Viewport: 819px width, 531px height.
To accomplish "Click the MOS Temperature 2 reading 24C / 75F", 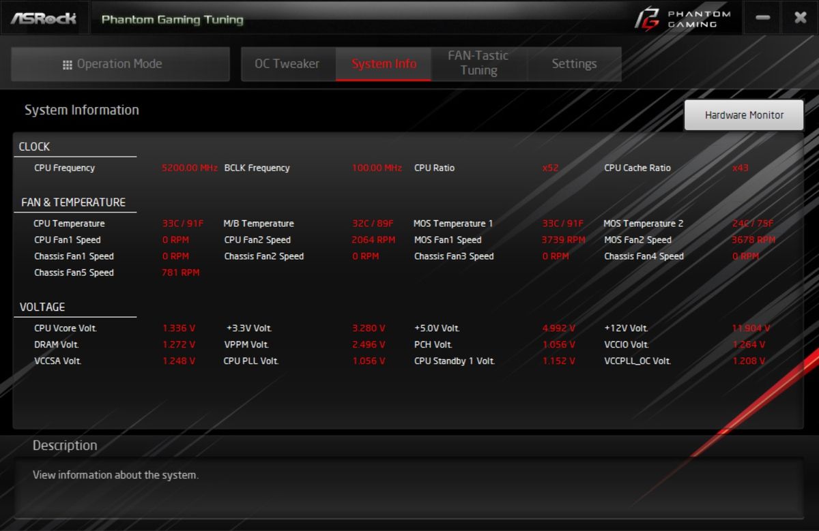I will click(753, 224).
